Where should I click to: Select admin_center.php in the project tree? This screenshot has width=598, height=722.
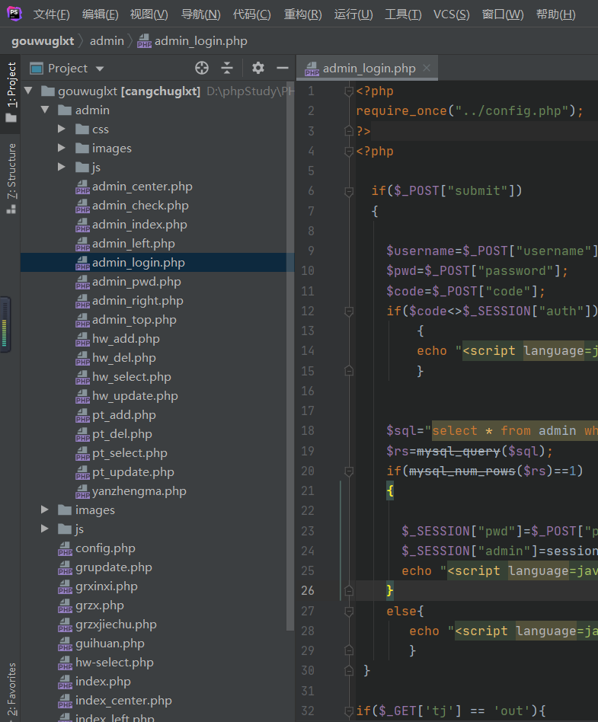click(x=142, y=187)
